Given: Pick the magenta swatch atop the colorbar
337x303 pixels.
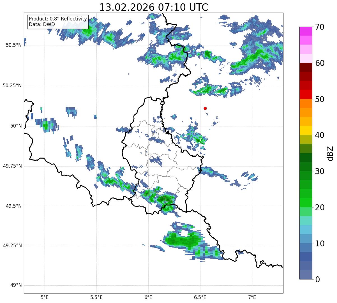Looking at the screenshot, I should tap(306, 31).
